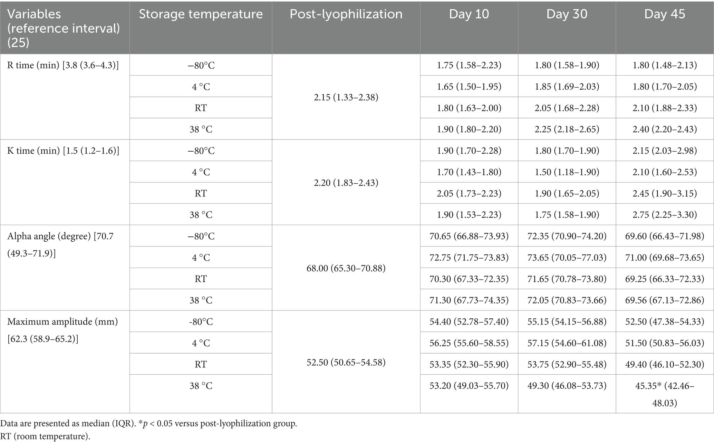714x444 pixels.
Task: Click the 68.00 (65.30–70.88) cell
Action: (346, 268)
